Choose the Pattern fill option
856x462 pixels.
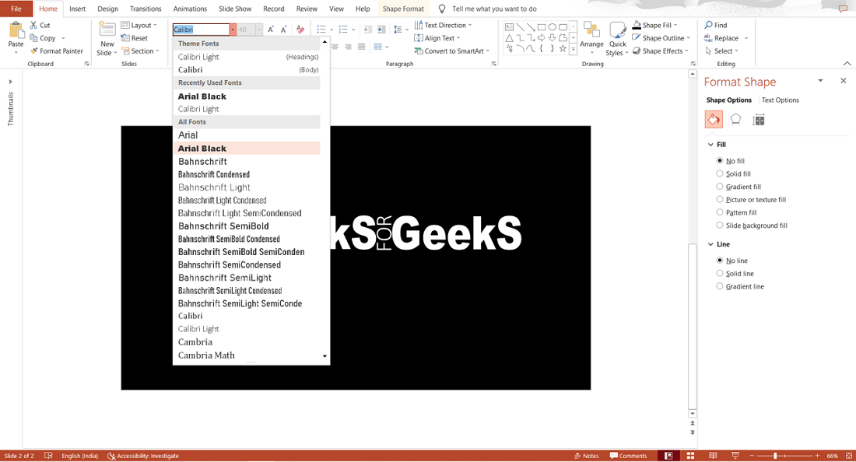720,212
